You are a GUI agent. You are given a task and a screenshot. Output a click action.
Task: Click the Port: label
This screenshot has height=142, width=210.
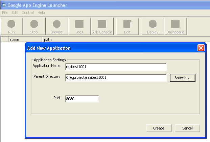pyautogui.click(x=57, y=98)
